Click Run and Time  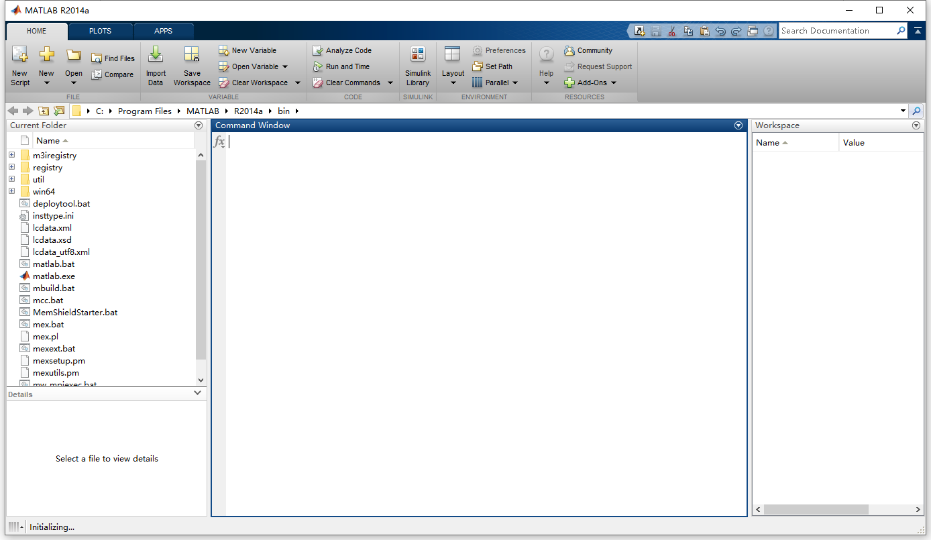[341, 66]
